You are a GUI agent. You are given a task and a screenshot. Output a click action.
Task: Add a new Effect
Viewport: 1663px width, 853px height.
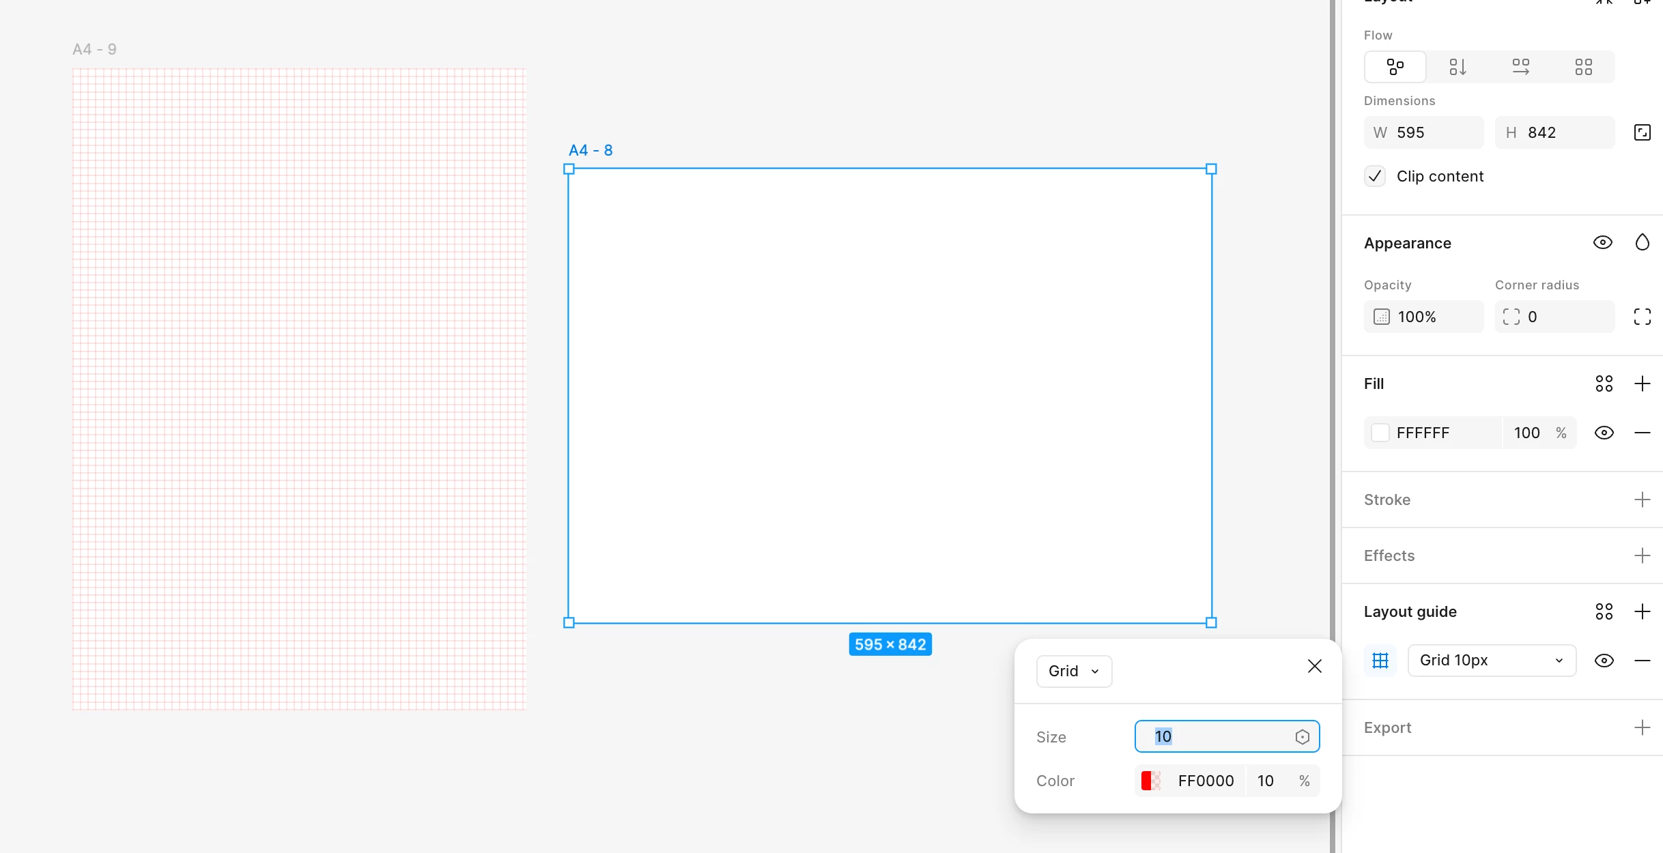pos(1642,555)
